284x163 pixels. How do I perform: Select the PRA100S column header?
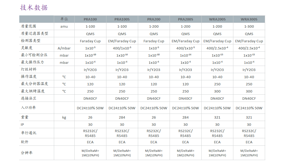pos(122,19)
